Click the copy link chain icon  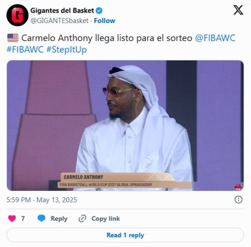[x=82, y=218]
